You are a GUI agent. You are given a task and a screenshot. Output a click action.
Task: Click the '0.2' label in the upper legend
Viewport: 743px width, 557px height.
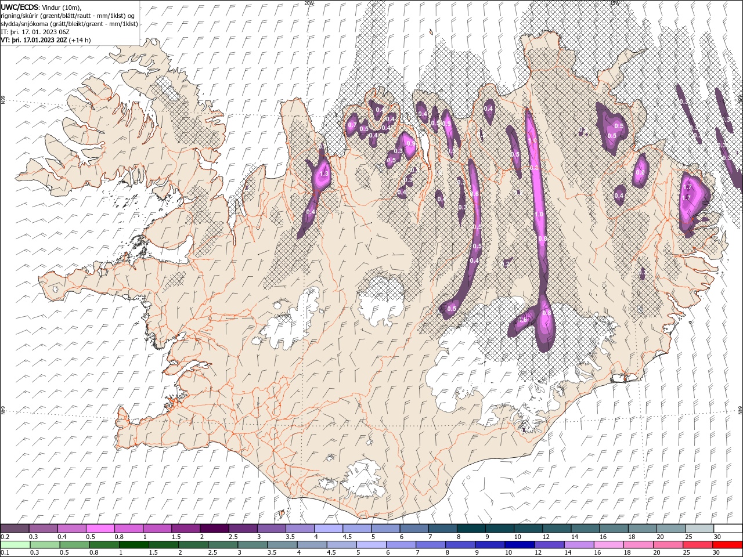coord(4,537)
